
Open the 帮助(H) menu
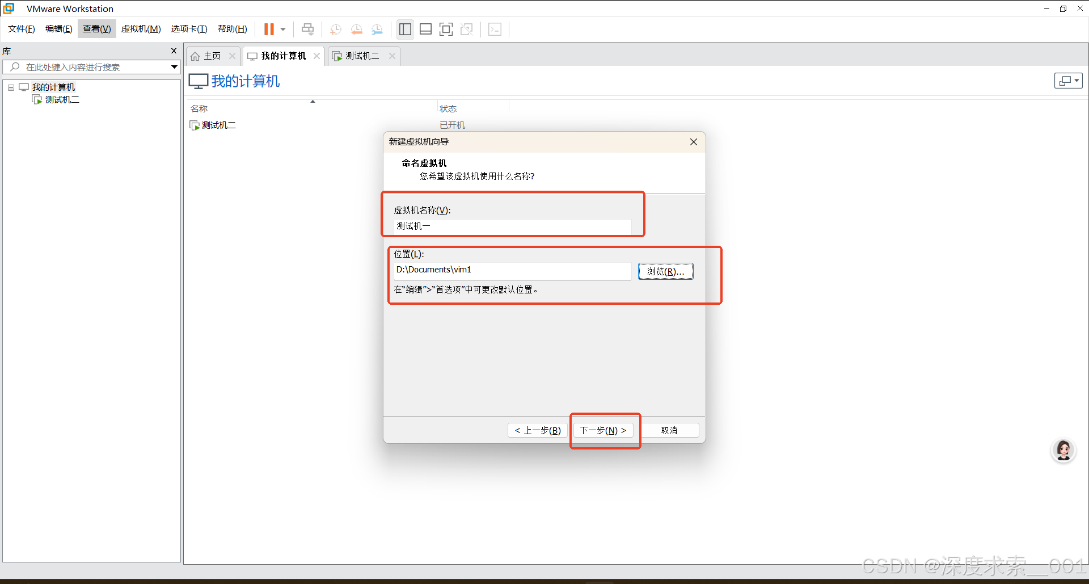click(233, 29)
